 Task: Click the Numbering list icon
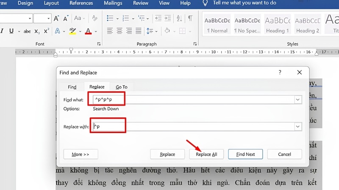125,18
